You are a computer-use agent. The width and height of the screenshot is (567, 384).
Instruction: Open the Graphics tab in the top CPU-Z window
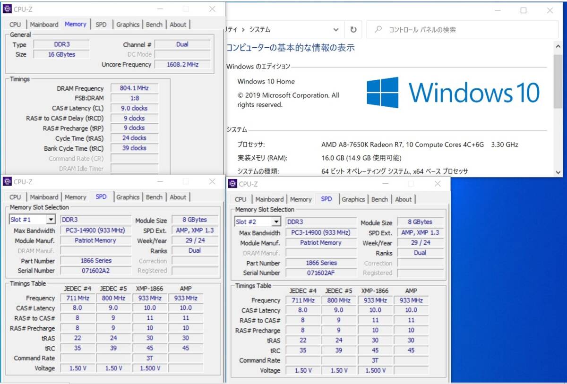128,25
